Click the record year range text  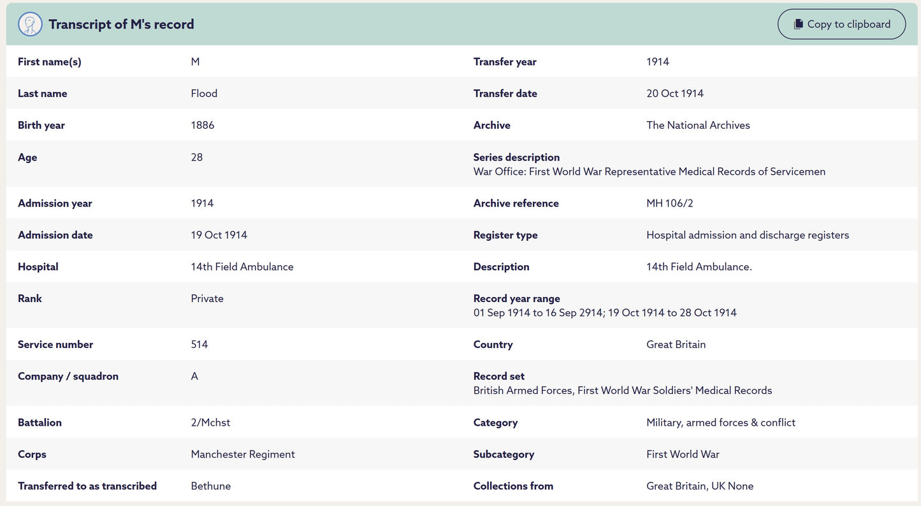tap(605, 313)
